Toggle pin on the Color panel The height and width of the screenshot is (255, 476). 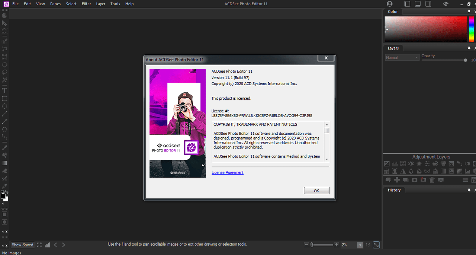point(469,12)
